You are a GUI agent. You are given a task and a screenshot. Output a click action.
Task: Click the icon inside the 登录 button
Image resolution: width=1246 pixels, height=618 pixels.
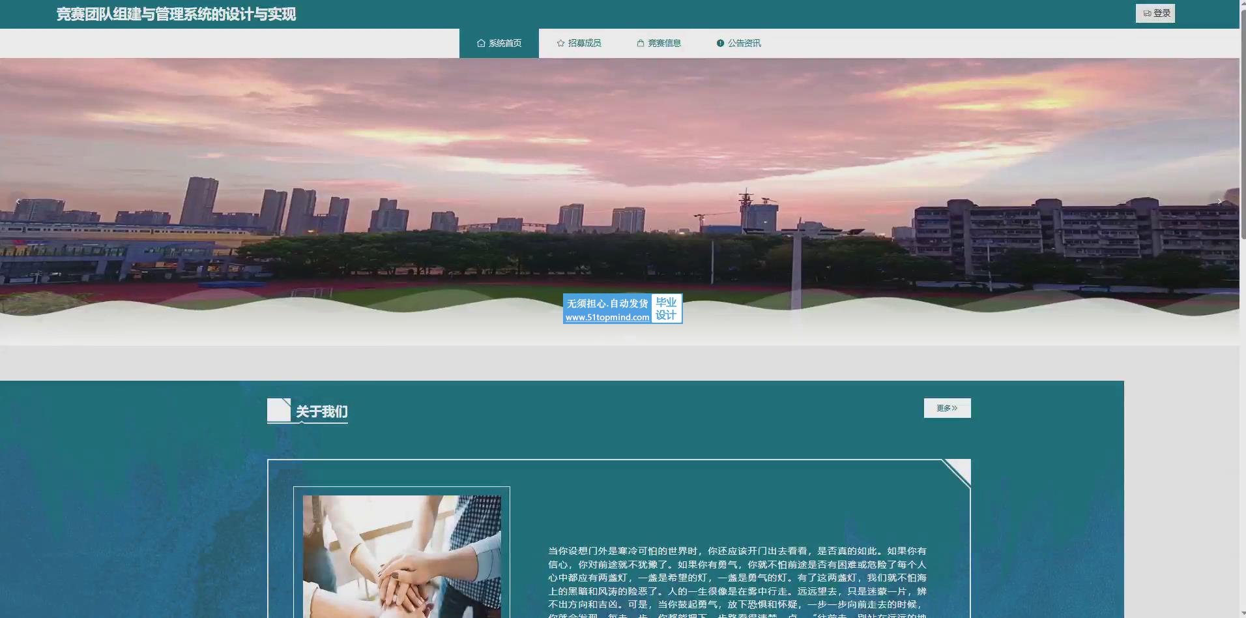point(1147,14)
